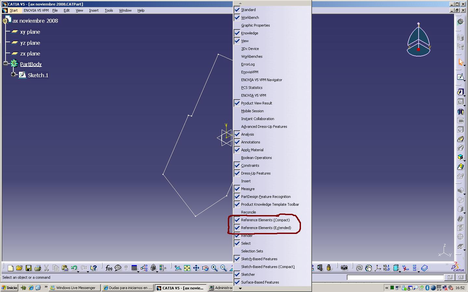Click the Copy icon in bottom toolbar

[56, 268]
